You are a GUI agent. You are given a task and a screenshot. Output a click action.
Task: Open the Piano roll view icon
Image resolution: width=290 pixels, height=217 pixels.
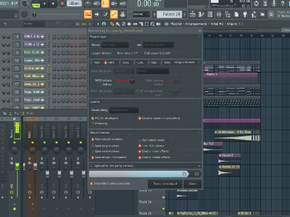[201, 14]
